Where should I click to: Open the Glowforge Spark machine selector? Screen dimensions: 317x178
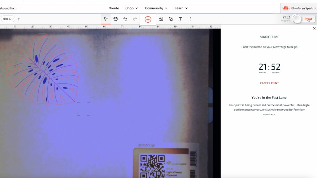(x=299, y=8)
